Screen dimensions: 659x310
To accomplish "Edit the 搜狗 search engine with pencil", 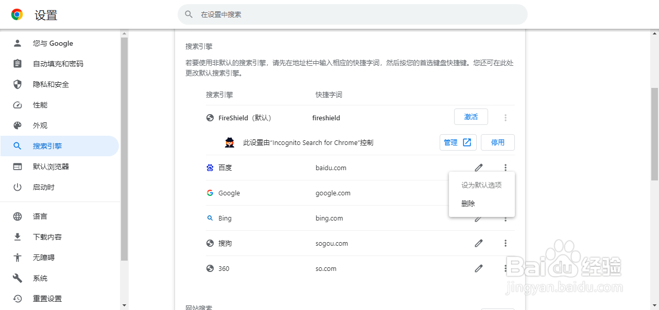I will click(x=479, y=243).
